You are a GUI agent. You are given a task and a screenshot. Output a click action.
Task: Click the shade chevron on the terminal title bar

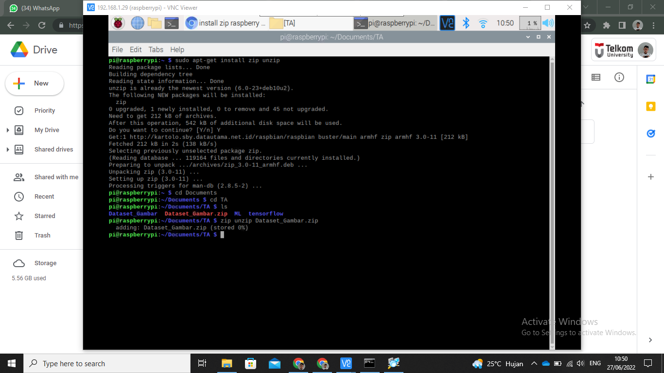(x=527, y=36)
